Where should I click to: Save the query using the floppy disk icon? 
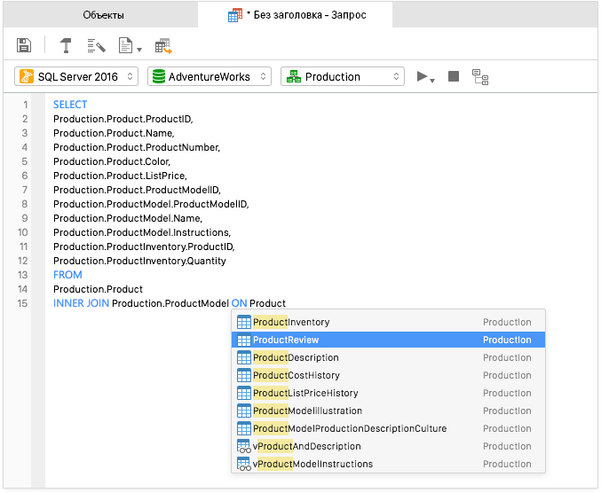[x=24, y=45]
